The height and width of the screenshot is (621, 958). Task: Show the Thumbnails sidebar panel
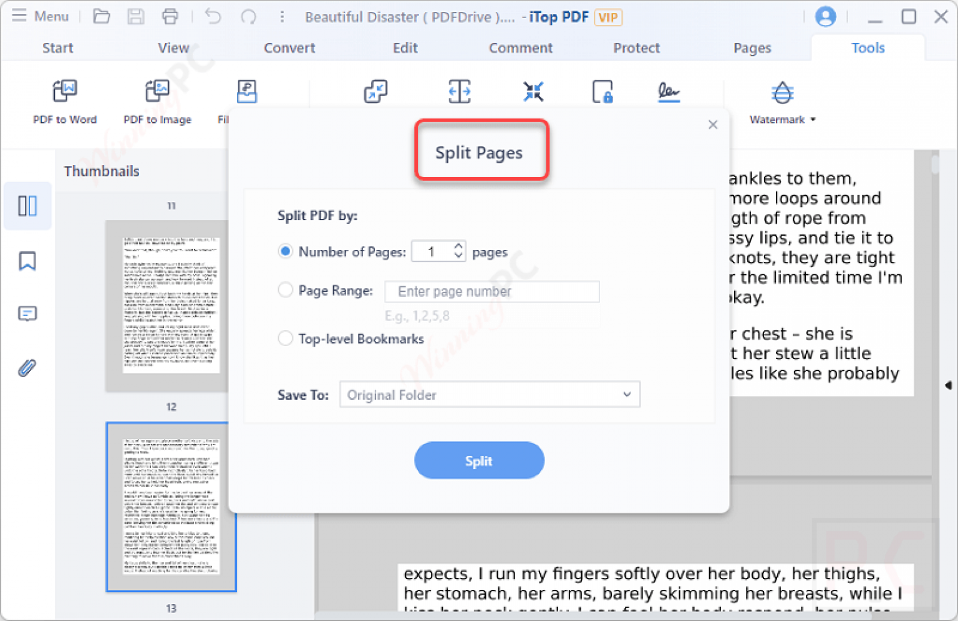coord(27,206)
